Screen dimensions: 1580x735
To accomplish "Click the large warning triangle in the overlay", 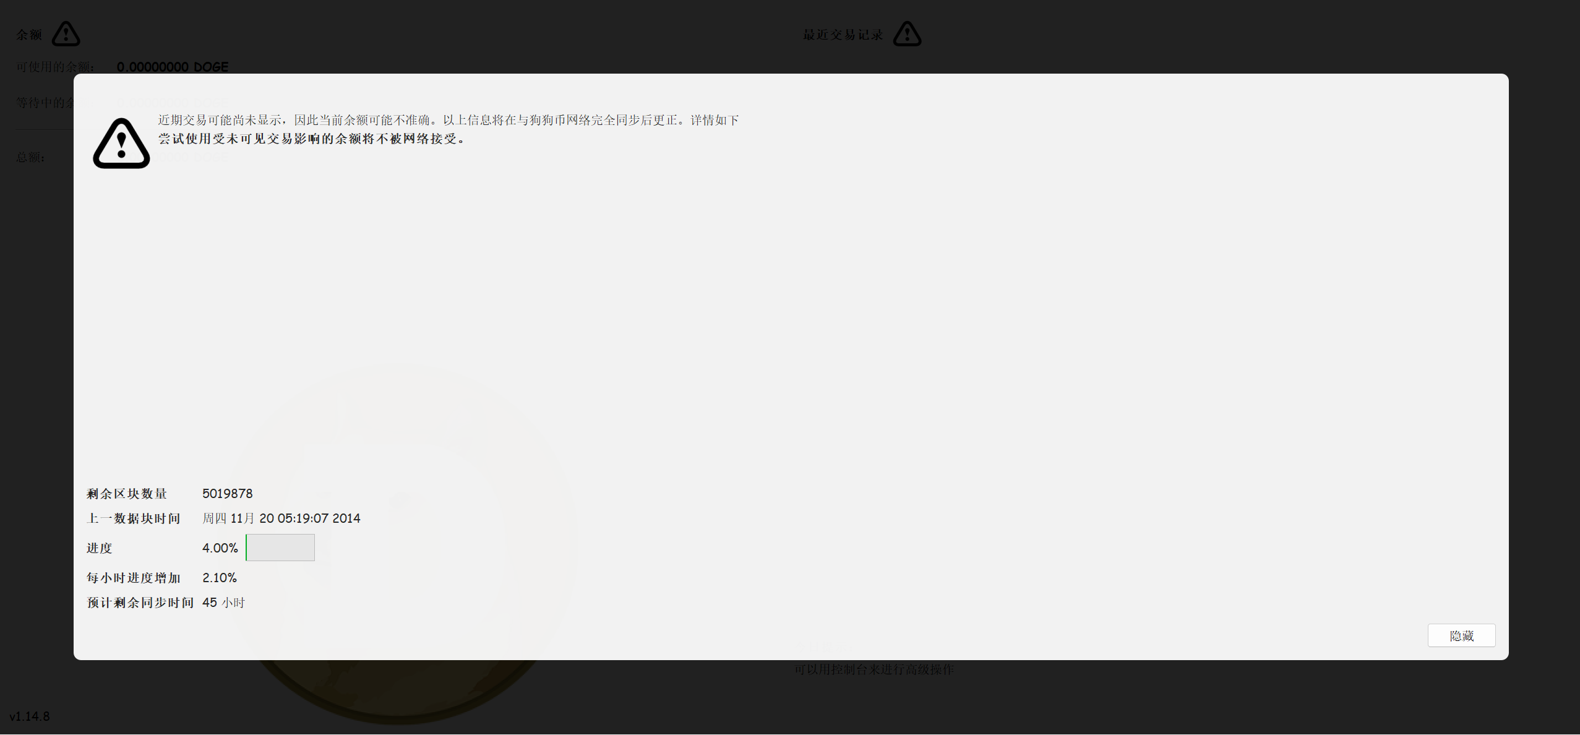I will tap(121, 144).
